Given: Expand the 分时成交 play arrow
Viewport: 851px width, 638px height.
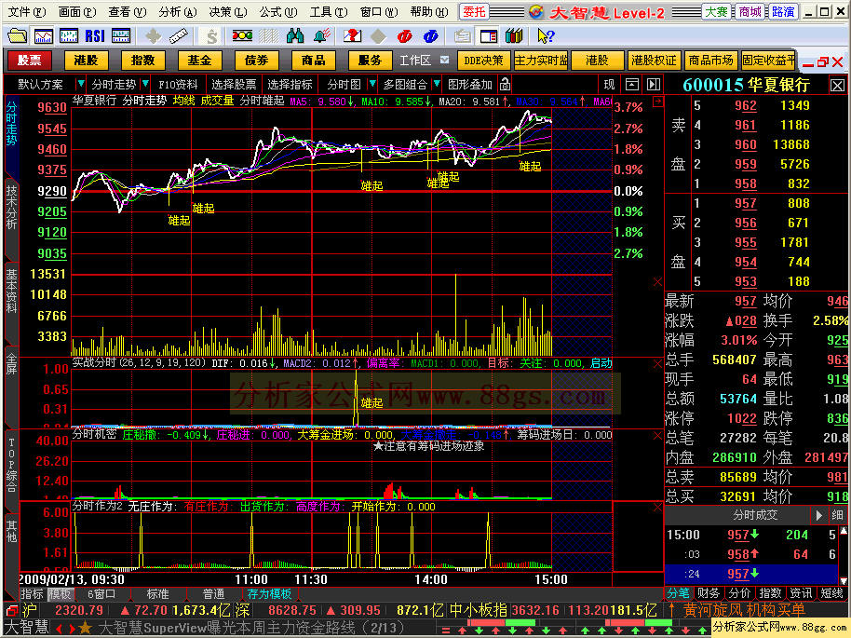Looking at the screenshot, I should click(819, 515).
